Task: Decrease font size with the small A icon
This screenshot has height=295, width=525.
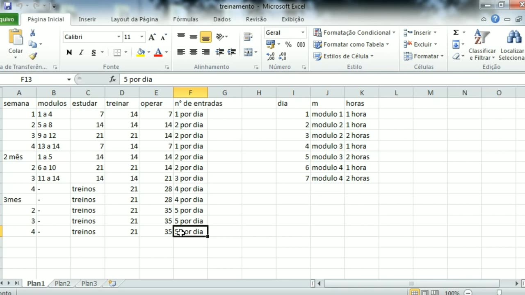Action: pyautogui.click(x=164, y=37)
